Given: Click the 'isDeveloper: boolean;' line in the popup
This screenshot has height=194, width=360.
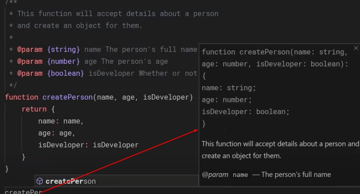Looking at the screenshot, I should click(x=246, y=112).
